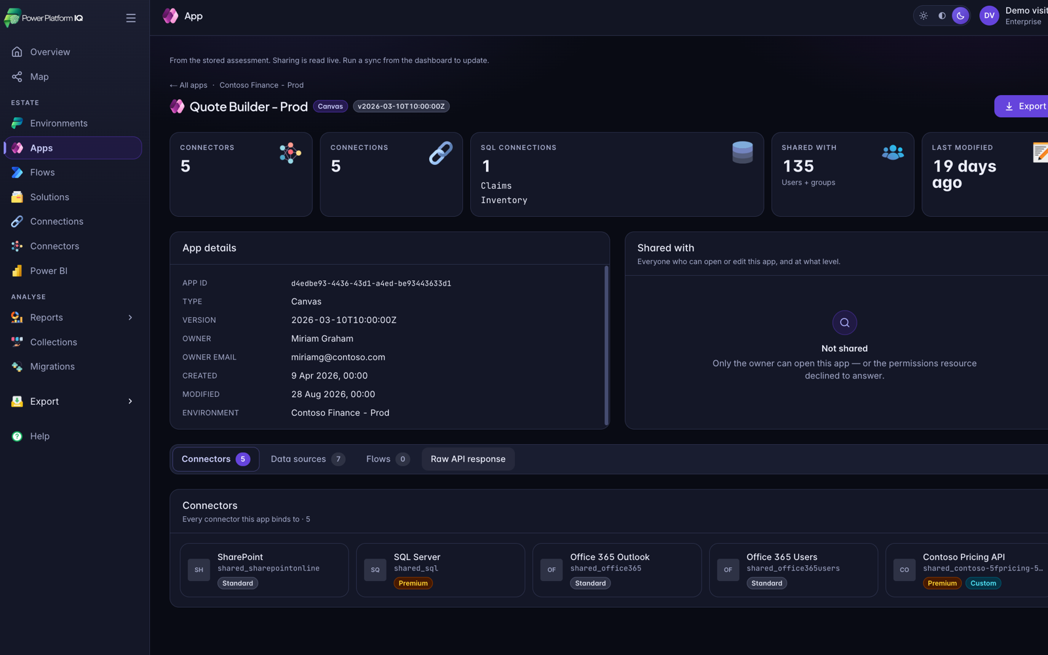Image resolution: width=1048 pixels, height=655 pixels.
Task: Click the Quote Builder app icon beside title
Action: (177, 106)
